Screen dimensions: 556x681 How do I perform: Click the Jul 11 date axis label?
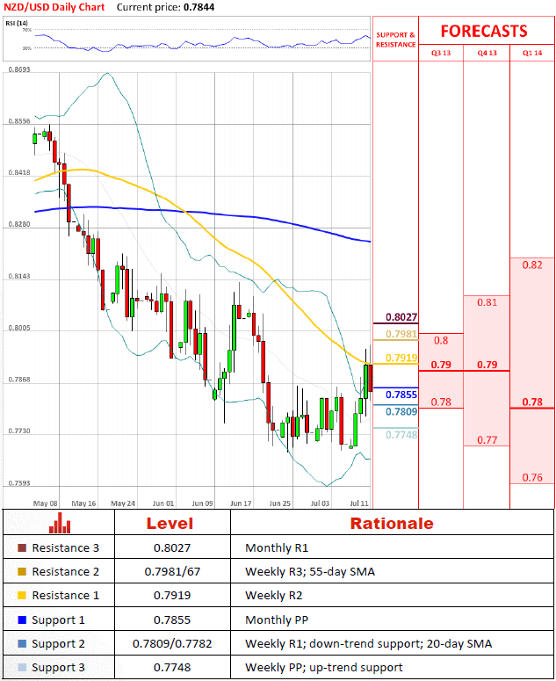tap(359, 504)
